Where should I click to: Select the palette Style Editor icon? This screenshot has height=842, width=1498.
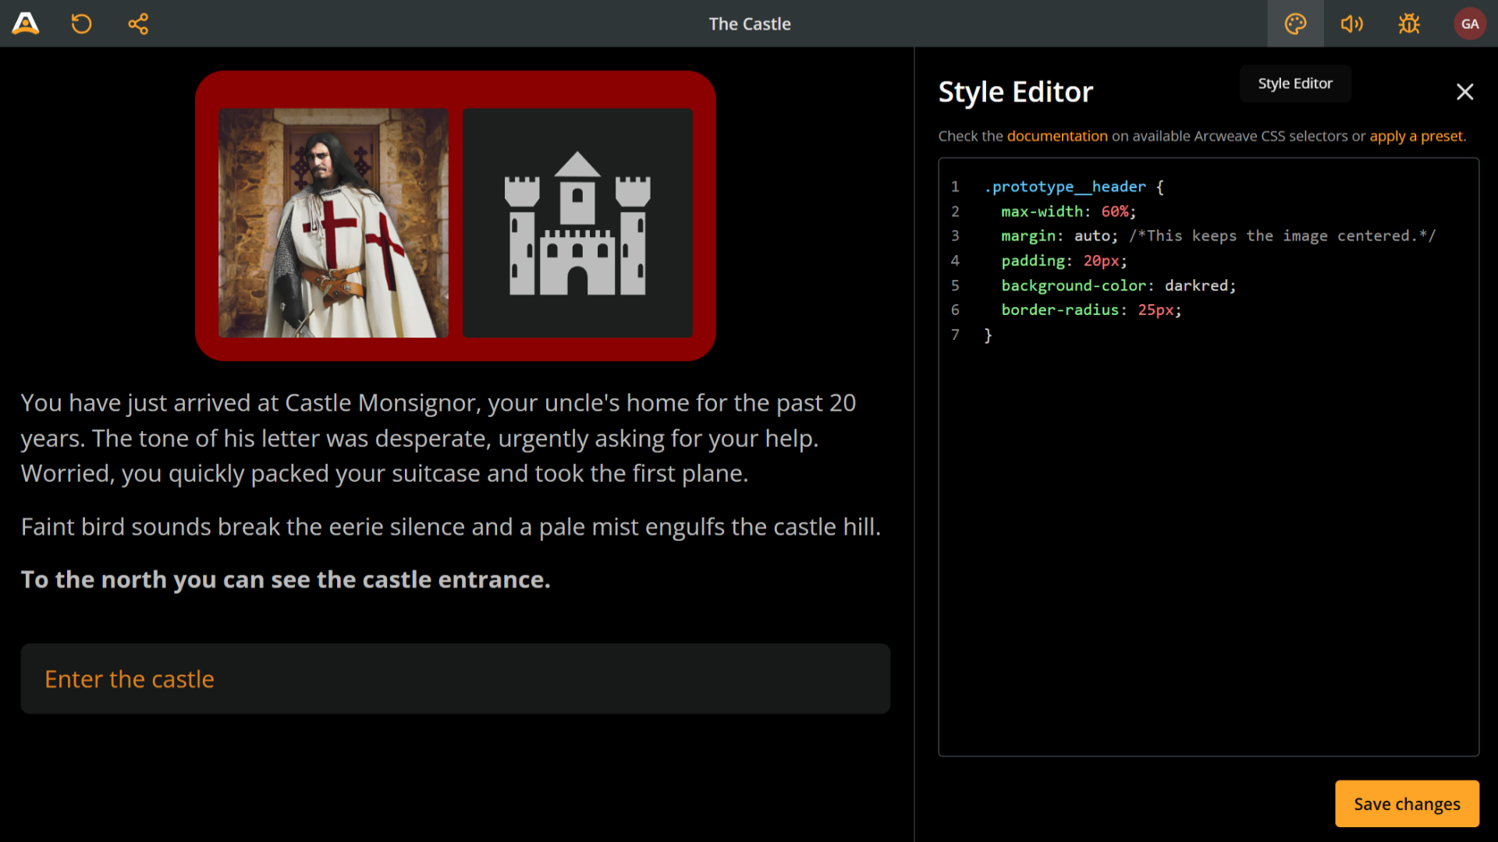pos(1295,23)
